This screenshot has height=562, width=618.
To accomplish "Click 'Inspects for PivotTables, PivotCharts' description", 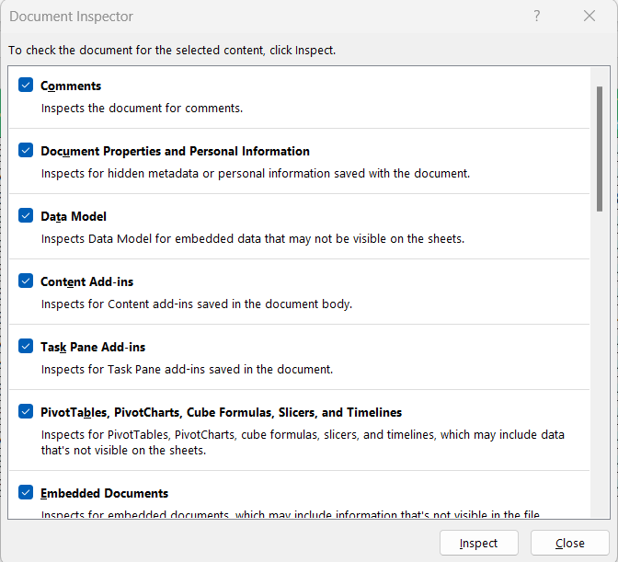I will point(303,442).
